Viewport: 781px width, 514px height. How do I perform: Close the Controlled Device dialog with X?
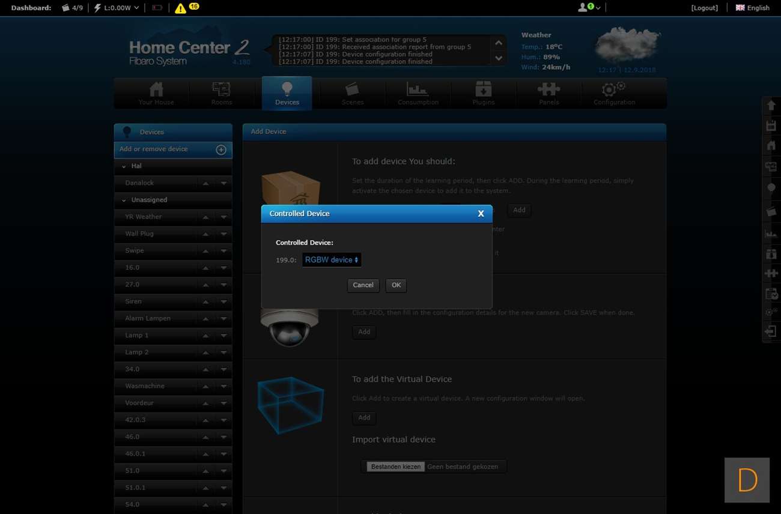coord(481,214)
